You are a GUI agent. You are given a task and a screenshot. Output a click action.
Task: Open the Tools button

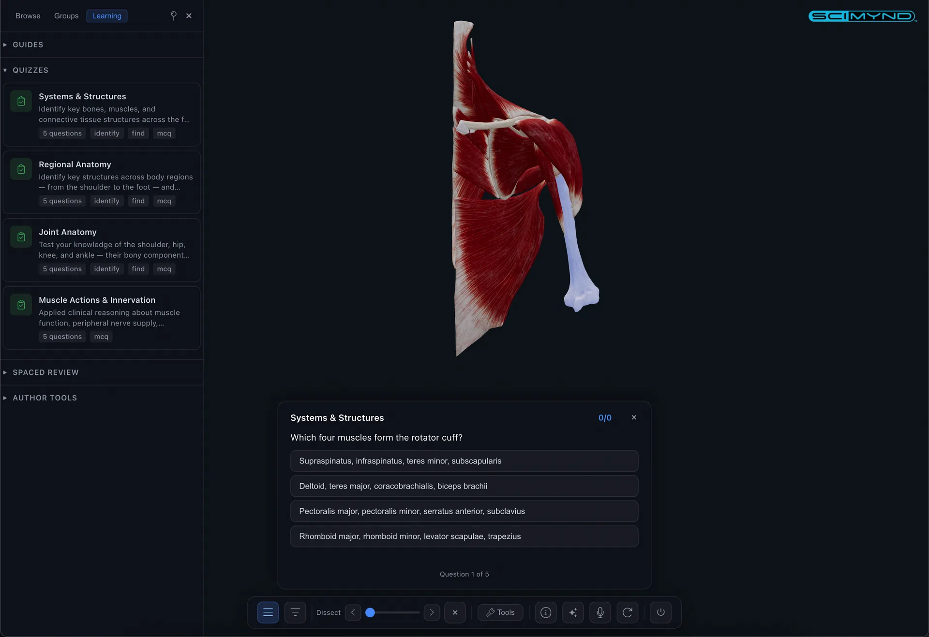click(500, 612)
